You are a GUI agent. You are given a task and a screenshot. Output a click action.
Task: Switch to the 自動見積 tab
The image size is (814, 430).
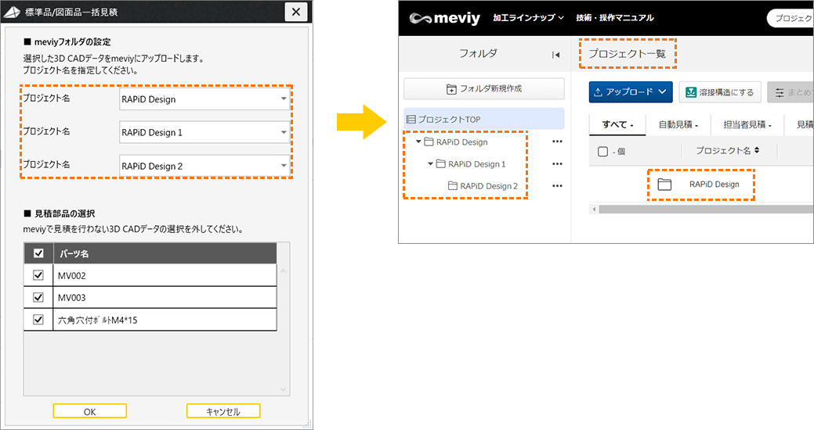point(678,124)
